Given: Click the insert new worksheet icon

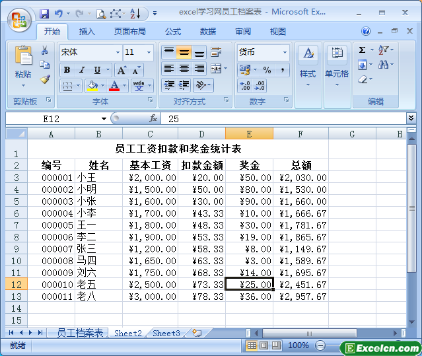Looking at the screenshot, I should [x=197, y=333].
